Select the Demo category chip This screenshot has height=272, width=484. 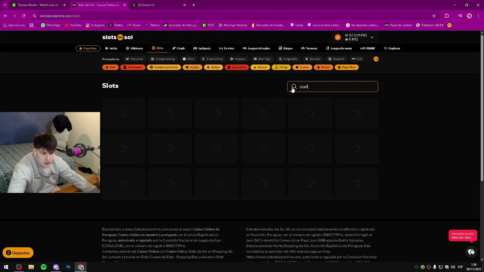pos(213,67)
